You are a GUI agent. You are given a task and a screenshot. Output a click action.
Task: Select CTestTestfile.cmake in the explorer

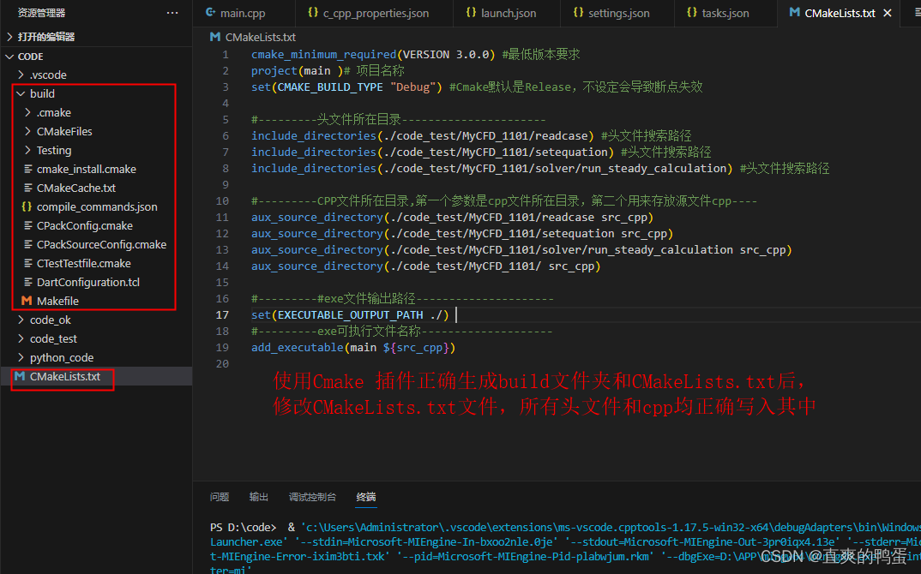pos(84,263)
